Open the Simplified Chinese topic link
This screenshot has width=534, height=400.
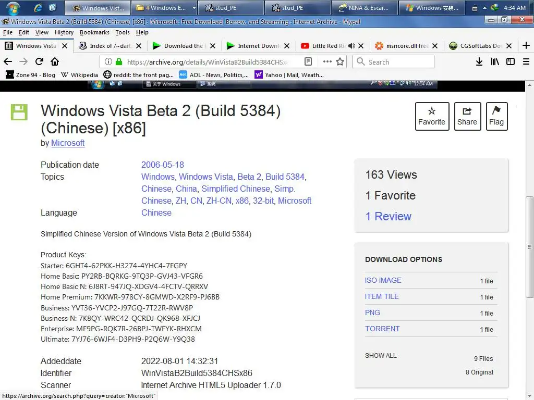(236, 189)
